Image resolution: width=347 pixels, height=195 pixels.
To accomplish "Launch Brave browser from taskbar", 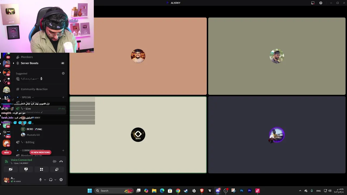I will tap(202, 191).
